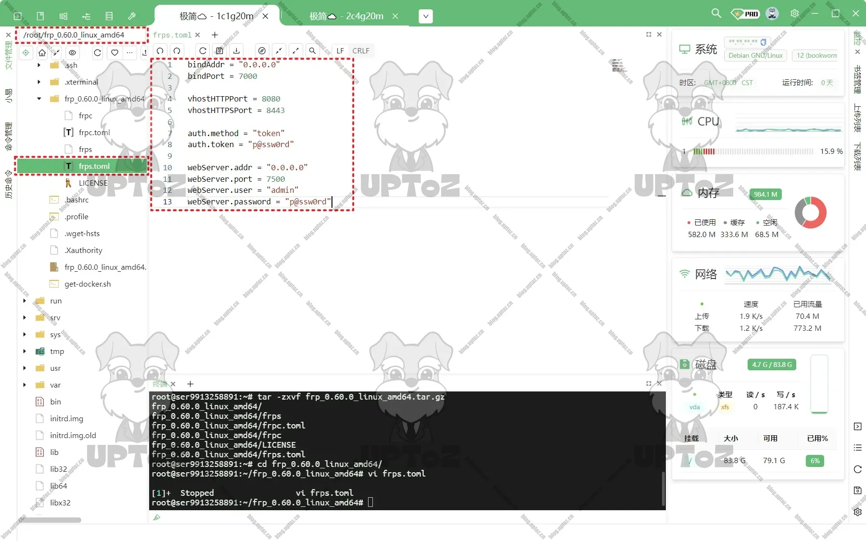Expand the tmp folder
Screen dimensions: 866x541
coord(25,351)
